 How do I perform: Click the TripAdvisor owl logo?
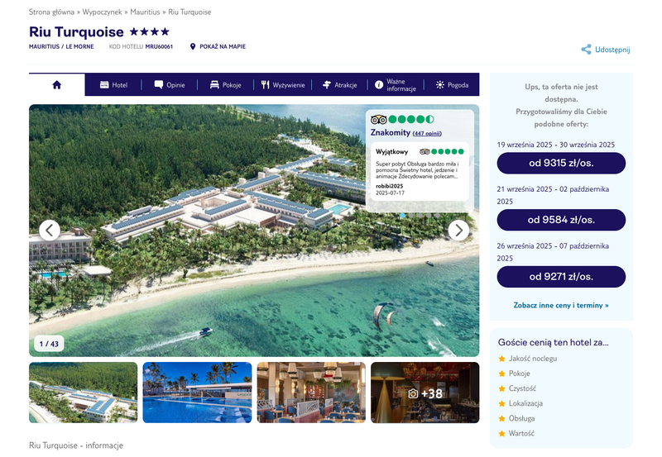[379, 120]
